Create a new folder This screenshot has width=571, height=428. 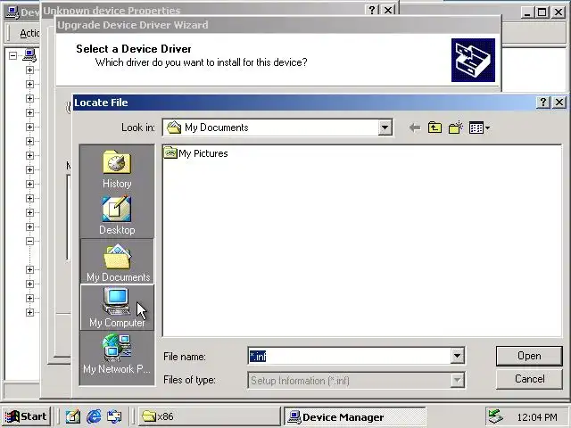click(456, 128)
